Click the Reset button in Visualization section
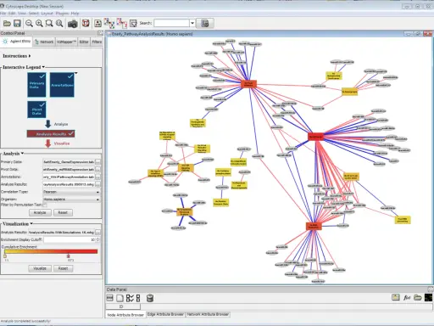This screenshot has width=434, height=326. coord(63,268)
